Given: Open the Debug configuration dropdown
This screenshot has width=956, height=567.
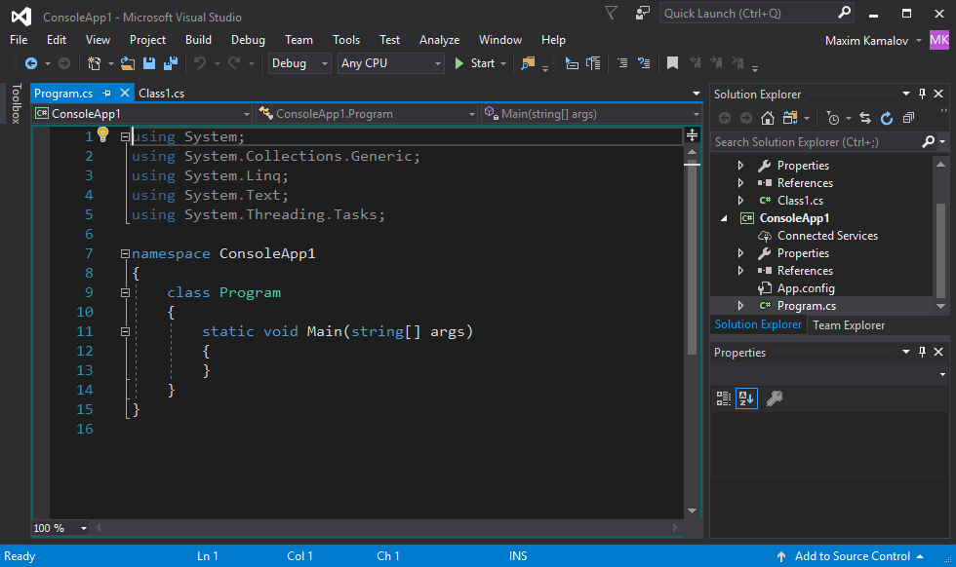Looking at the screenshot, I should (299, 63).
